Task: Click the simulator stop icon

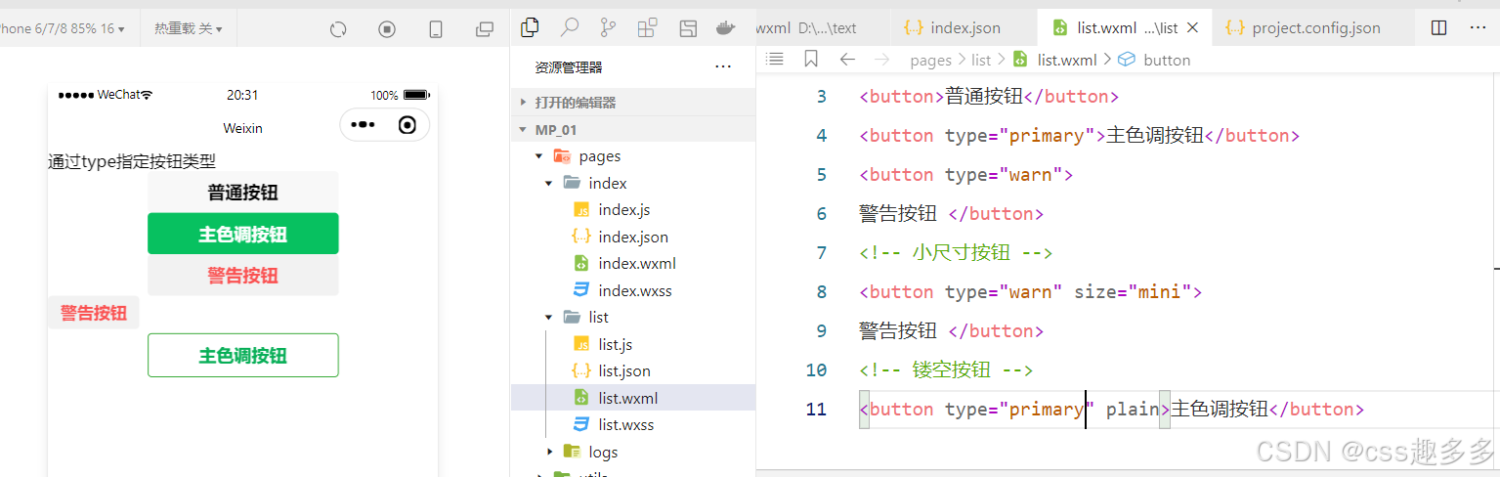Action: point(387,29)
